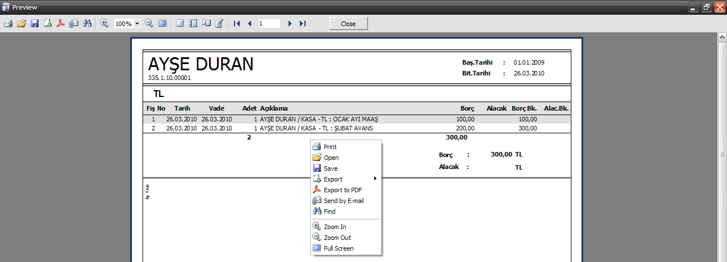This screenshot has width=727, height=262.
Task: Click the vertical scrollbar up arrow
Action: (722, 37)
